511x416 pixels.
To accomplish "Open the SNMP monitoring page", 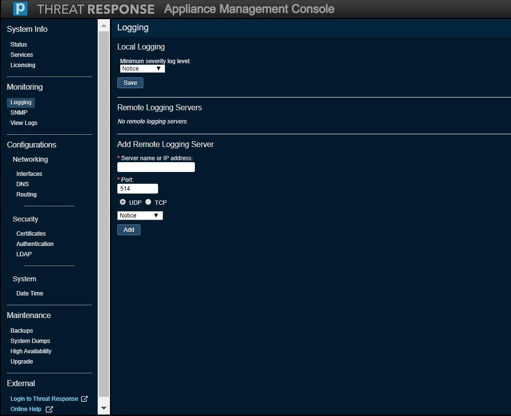I will [x=19, y=113].
